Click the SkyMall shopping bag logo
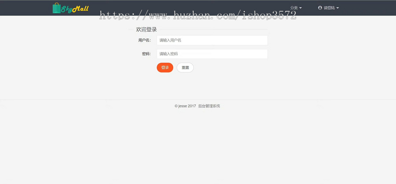This screenshot has height=184, width=396. click(x=70, y=8)
